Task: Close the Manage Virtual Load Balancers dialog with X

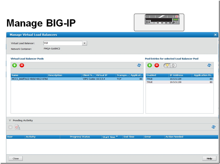Action: [215, 35]
